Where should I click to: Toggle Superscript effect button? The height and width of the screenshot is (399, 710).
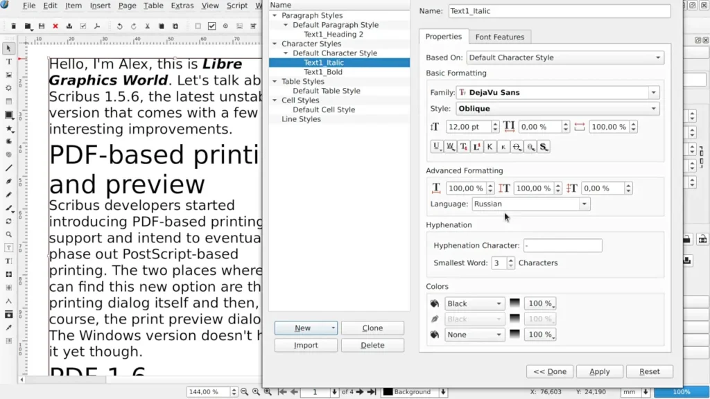[x=477, y=147]
